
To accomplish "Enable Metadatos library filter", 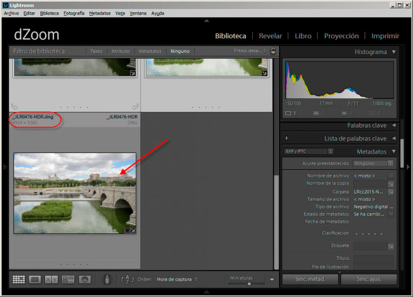I will 150,51.
